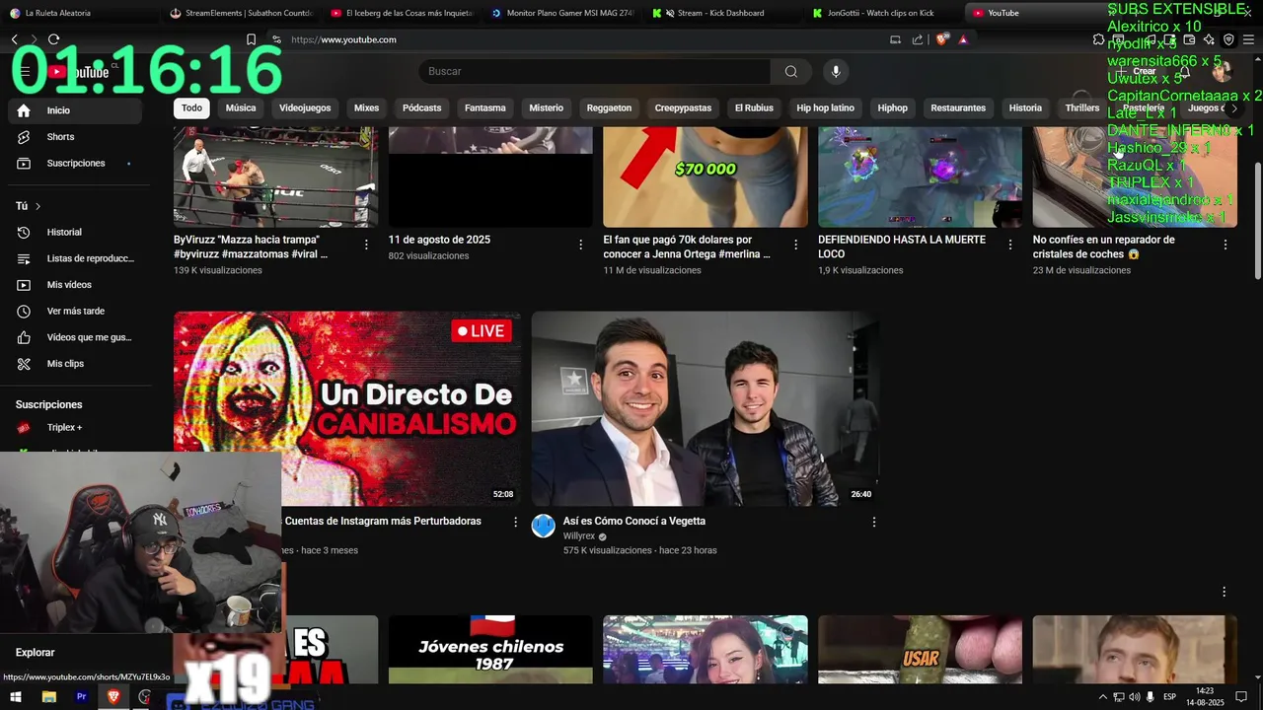1263x710 pixels.
Task: Select the Creepypastas filter chip
Action: click(683, 107)
